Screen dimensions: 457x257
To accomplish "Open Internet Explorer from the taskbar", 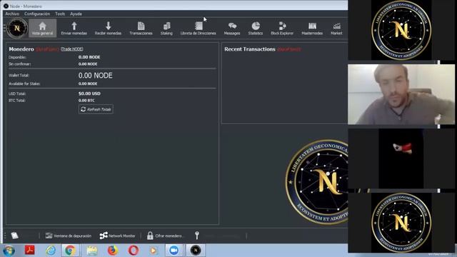I will click(x=51, y=251).
